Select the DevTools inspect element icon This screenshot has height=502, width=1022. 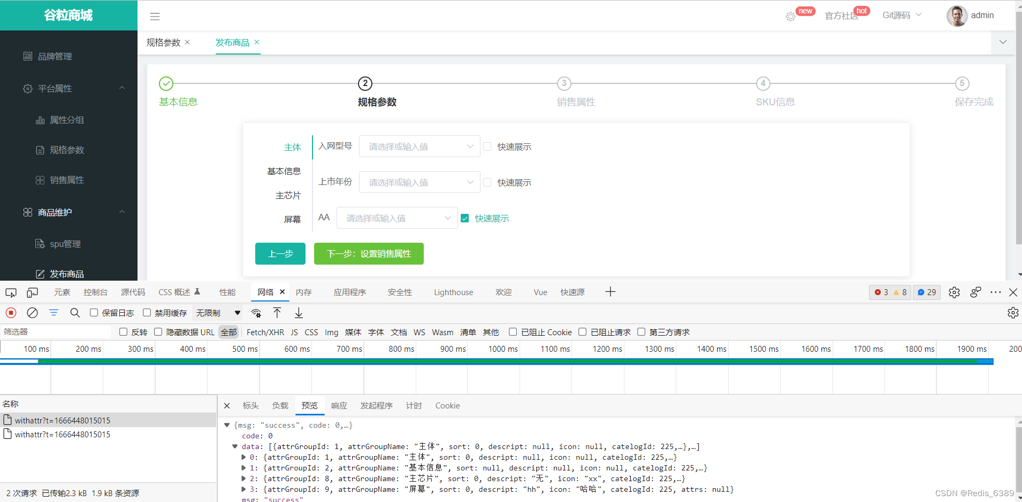click(x=11, y=292)
